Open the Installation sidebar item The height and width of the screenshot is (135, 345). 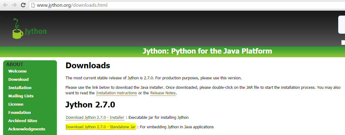20,88
